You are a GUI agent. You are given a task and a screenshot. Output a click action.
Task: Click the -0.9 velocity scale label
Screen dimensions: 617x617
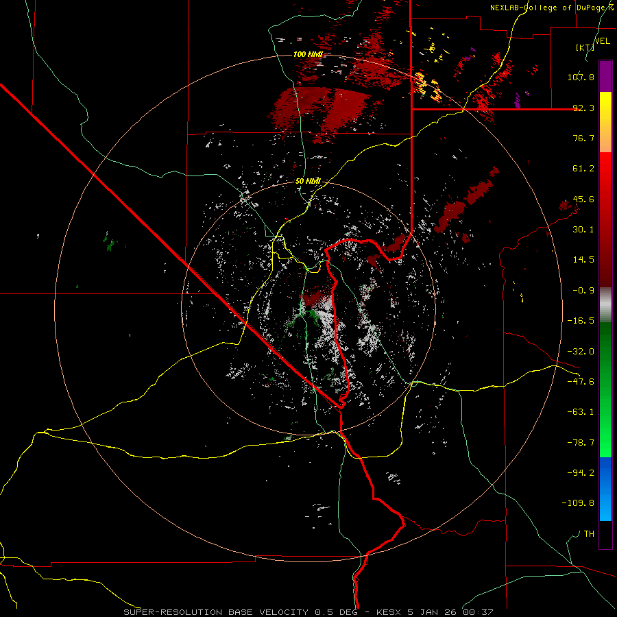(583, 291)
